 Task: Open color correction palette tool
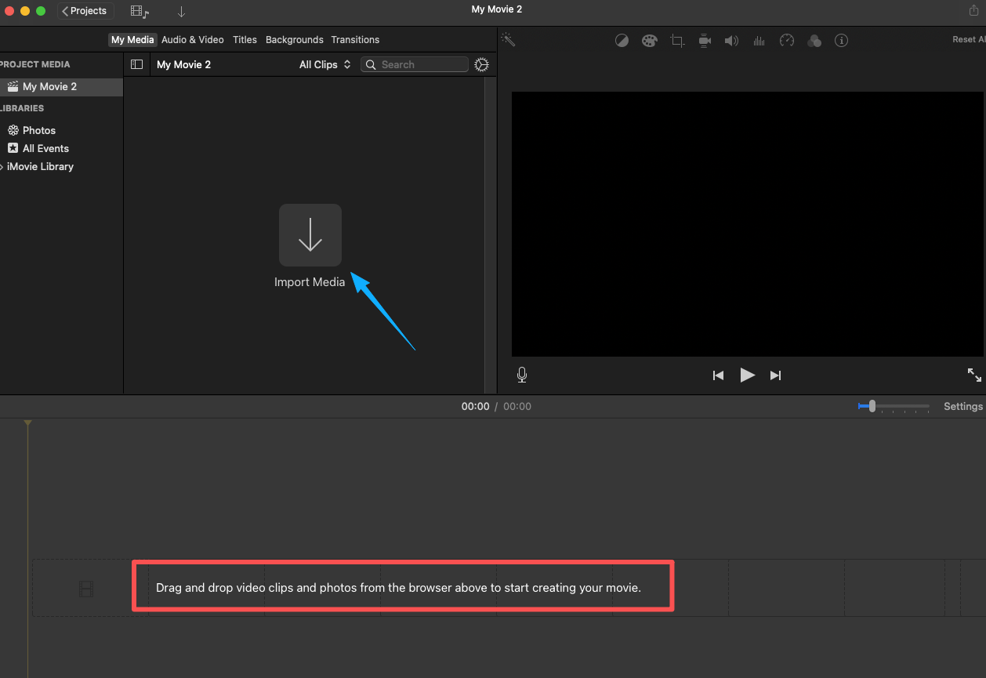click(x=649, y=41)
